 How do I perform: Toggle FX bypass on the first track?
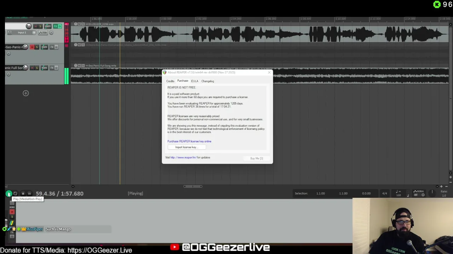coord(60,26)
